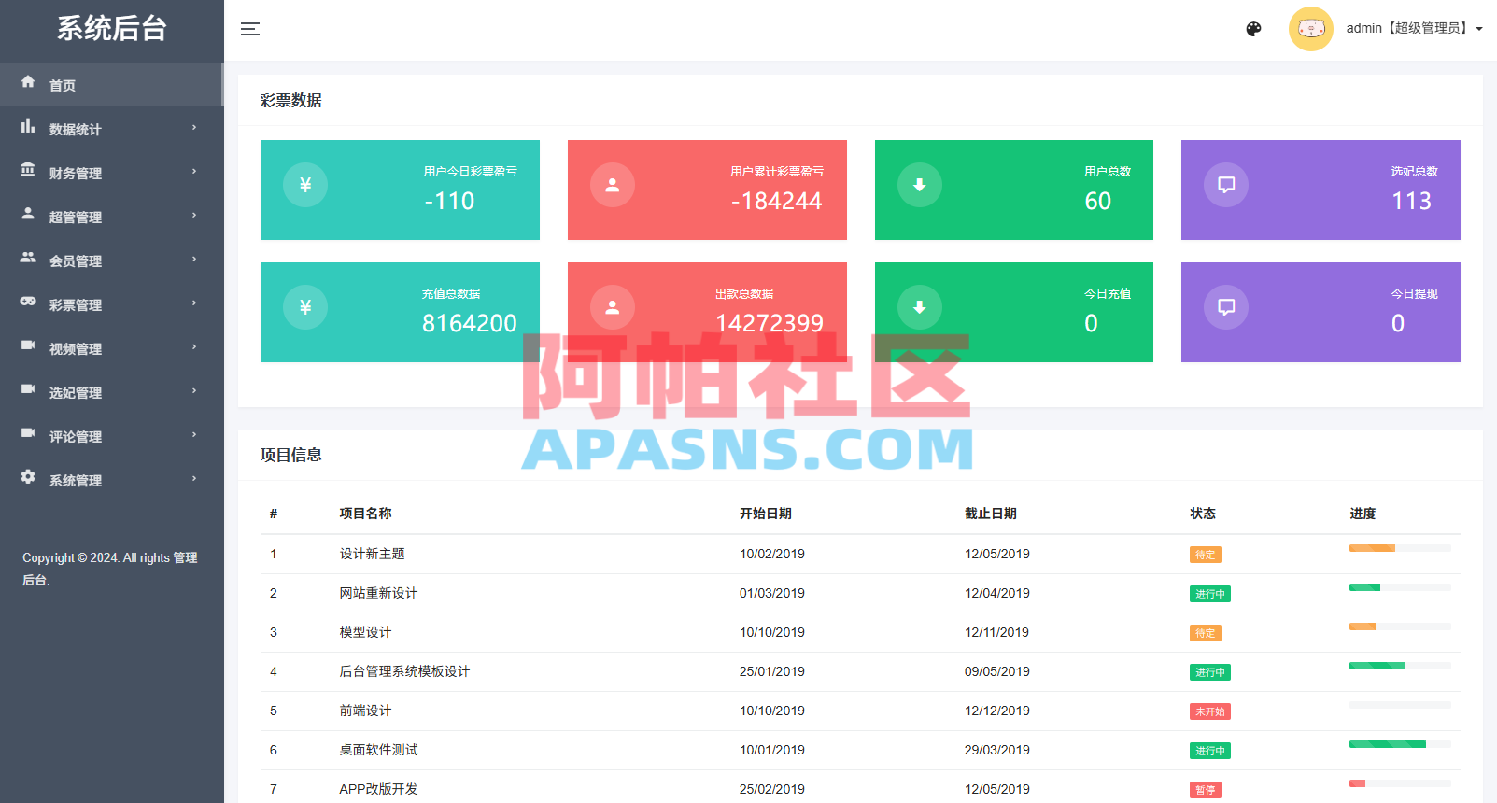Click the 数据统计 bar chart icon

pos(28,126)
